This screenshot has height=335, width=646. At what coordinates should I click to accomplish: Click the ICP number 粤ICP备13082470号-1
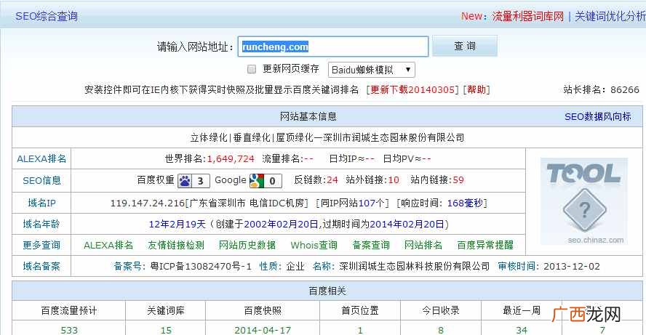click(x=201, y=266)
